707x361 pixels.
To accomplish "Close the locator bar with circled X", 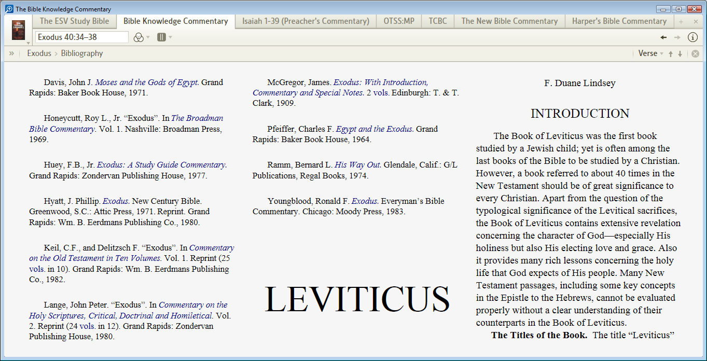I will 695,54.
